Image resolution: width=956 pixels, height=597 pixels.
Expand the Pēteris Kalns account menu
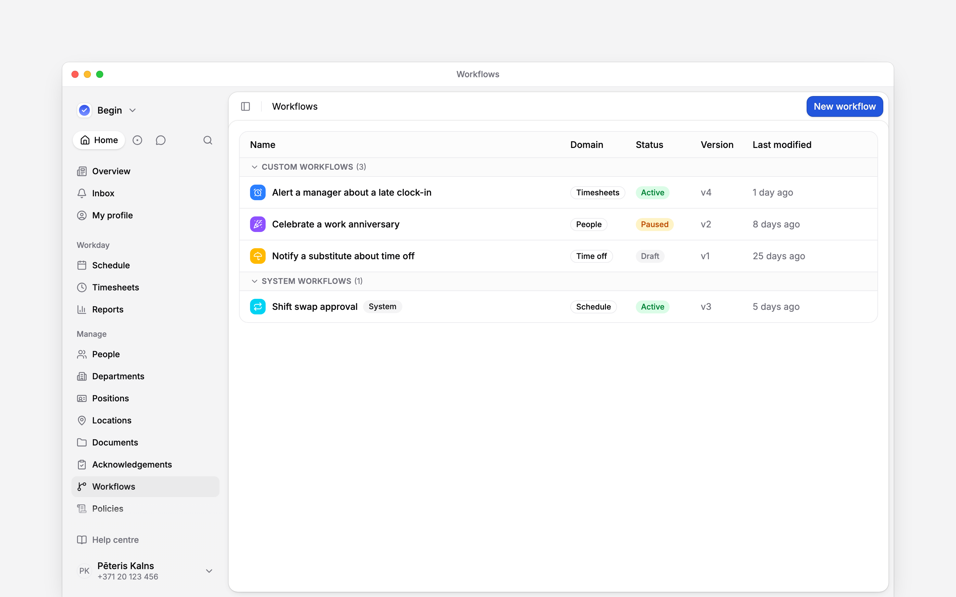click(x=209, y=571)
